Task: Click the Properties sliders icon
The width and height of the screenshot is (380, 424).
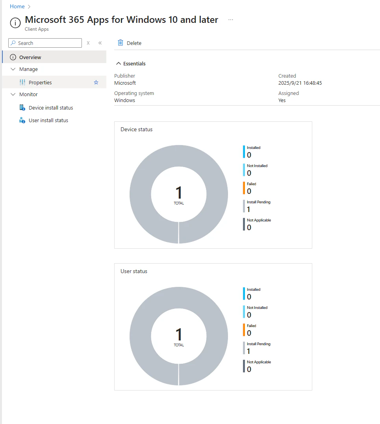Action: (22, 82)
